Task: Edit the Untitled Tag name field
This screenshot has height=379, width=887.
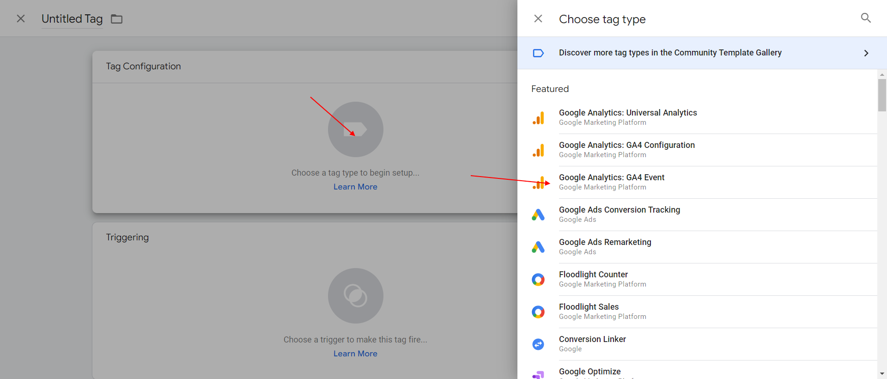Action: coord(72,19)
